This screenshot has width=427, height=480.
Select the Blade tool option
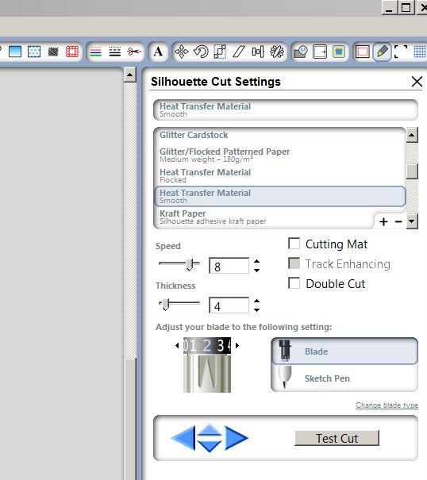pos(344,351)
